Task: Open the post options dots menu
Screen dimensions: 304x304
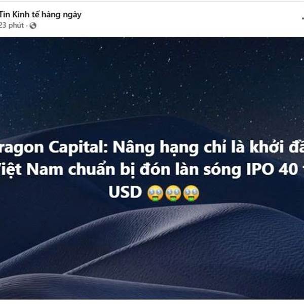Action: tap(303, 19)
